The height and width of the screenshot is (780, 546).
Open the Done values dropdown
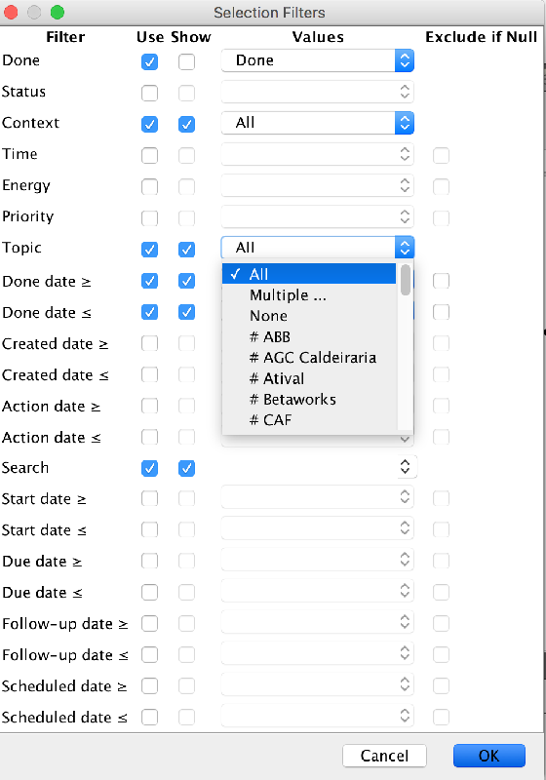(317, 60)
